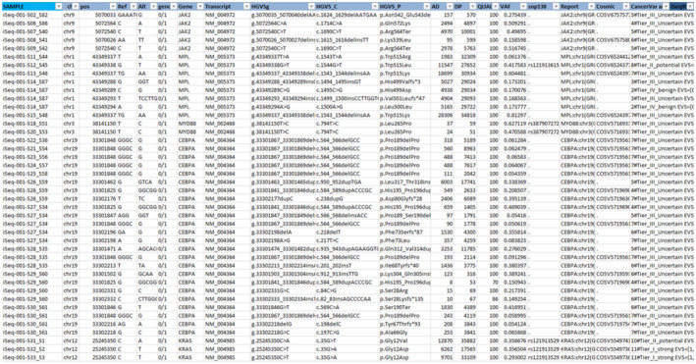Select the rs121913615 cell in snp138 column

pyautogui.click(x=544, y=66)
